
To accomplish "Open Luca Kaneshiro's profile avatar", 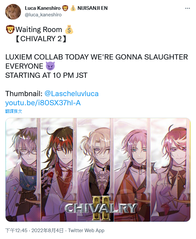I will coord(13,12).
